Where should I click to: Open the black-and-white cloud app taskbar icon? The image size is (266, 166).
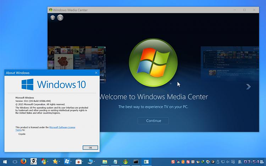tap(34, 161)
